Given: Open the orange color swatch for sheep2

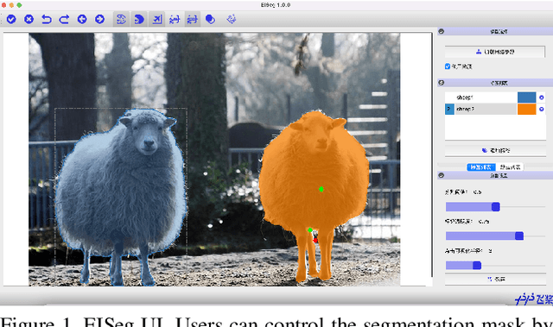Looking at the screenshot, I should click(526, 109).
